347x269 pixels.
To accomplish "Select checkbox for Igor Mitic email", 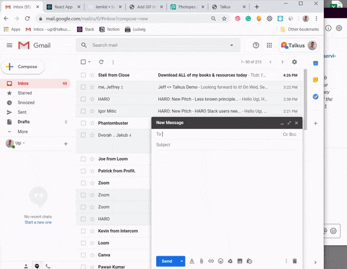I will 83,111.
